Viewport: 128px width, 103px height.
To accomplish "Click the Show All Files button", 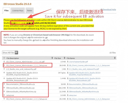I will (10, 53).
